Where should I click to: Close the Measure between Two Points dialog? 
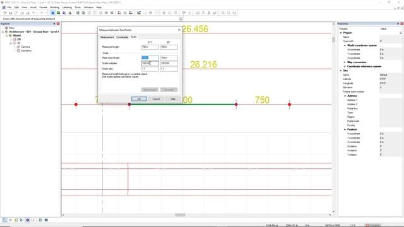click(x=179, y=30)
